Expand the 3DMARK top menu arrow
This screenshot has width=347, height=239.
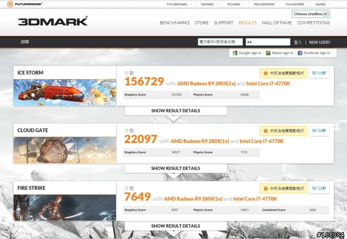(218, 4)
